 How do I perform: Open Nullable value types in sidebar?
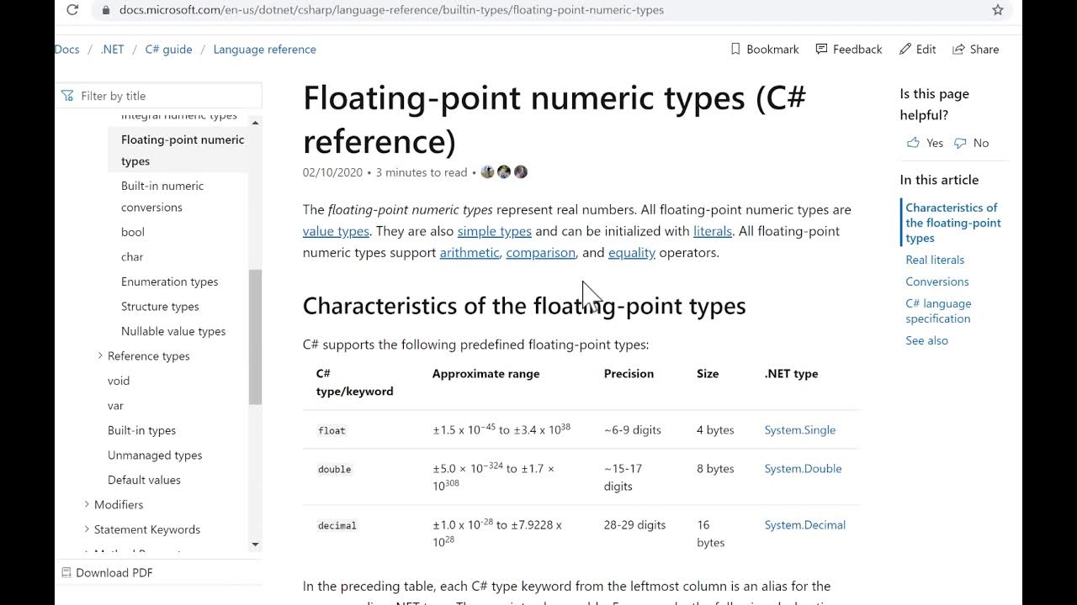coord(173,331)
